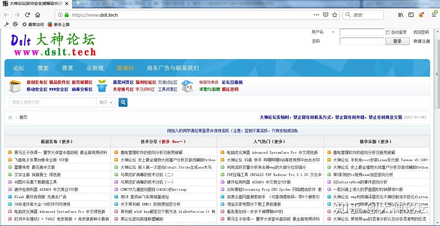The height and width of the screenshot is (226, 440).
Task: Open 商务广告与联系我们 navigation tab
Action: (173, 68)
